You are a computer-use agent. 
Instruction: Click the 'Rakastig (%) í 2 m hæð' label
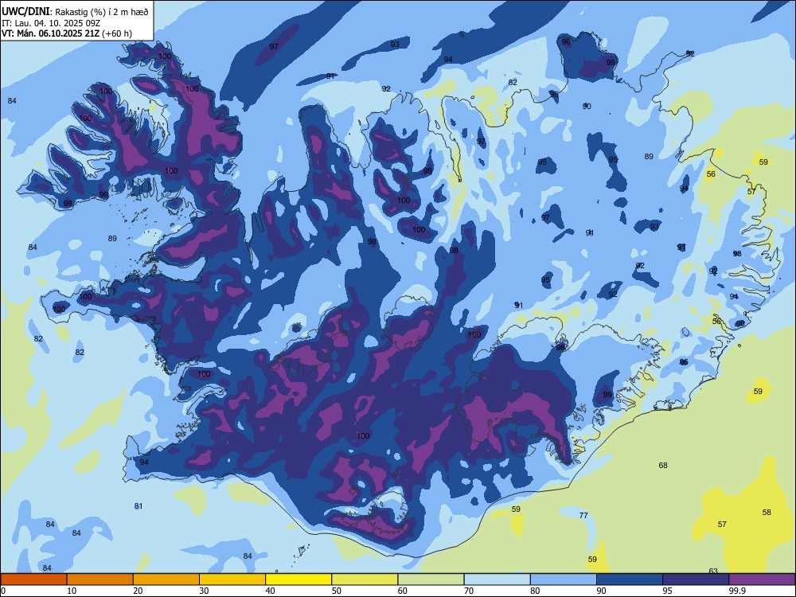102,12
